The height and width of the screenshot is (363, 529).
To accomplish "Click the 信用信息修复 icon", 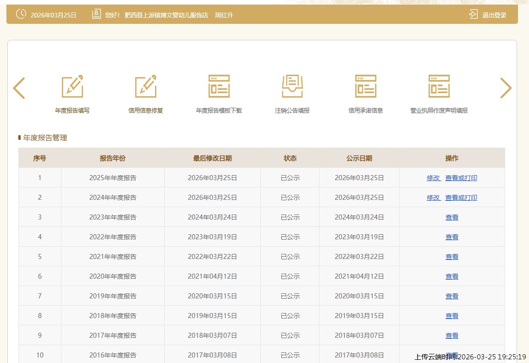I will [x=146, y=86].
